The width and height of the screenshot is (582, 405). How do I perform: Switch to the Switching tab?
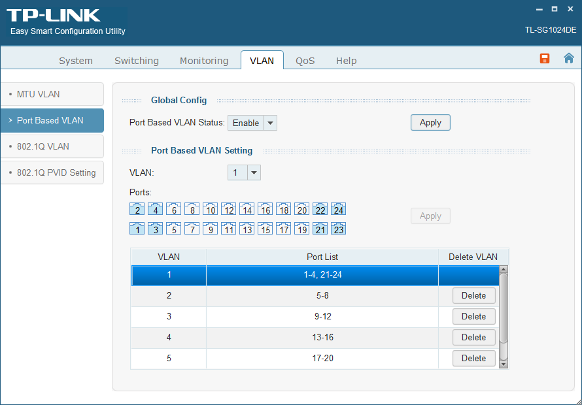(137, 61)
